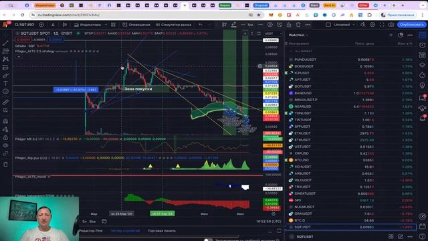Sort watchlist by Посл. цена column
Viewport: 428px width, 241px height.
pos(364,44)
